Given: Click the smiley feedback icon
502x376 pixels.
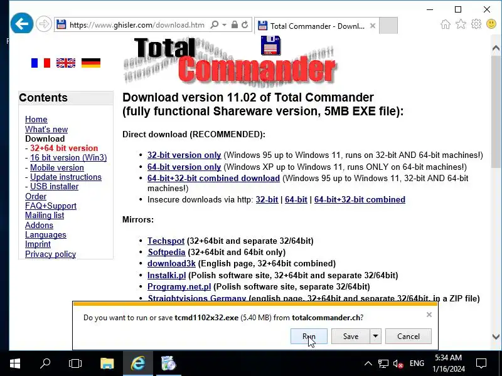Looking at the screenshot, I should 491,24.
